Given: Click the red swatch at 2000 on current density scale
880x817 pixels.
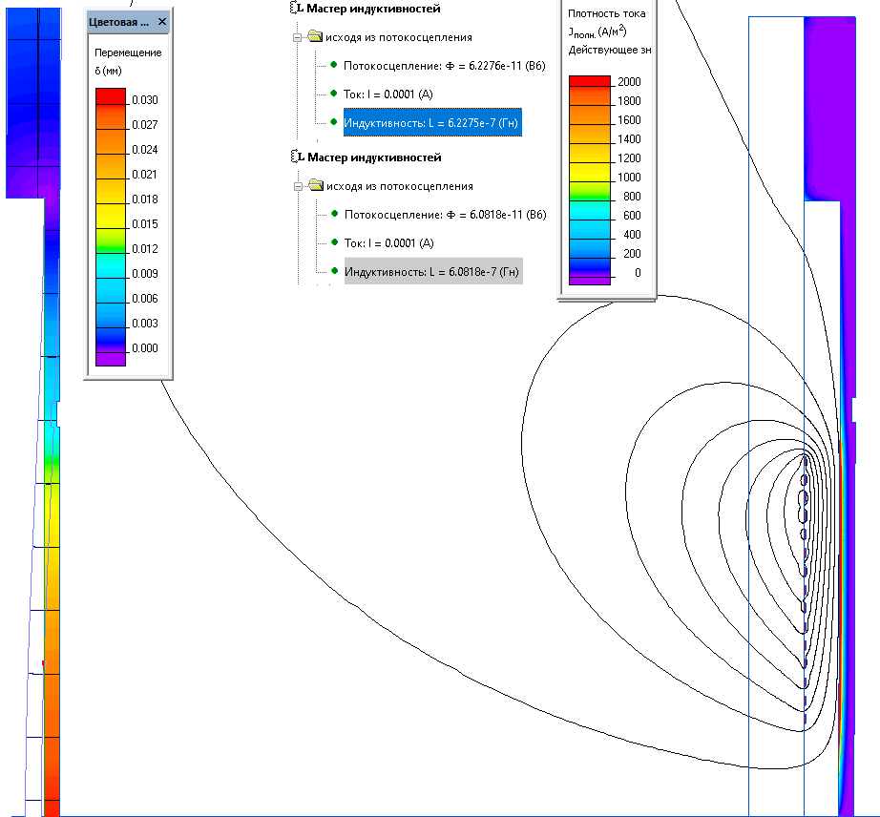Looking at the screenshot, I should (590, 81).
